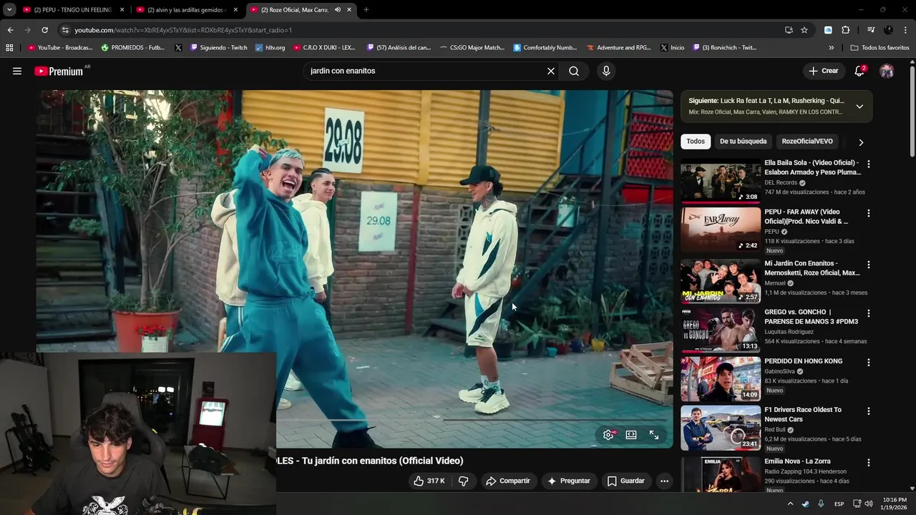Like the video with 317 K likes
Viewport: 916px width, 515px height.
click(429, 481)
